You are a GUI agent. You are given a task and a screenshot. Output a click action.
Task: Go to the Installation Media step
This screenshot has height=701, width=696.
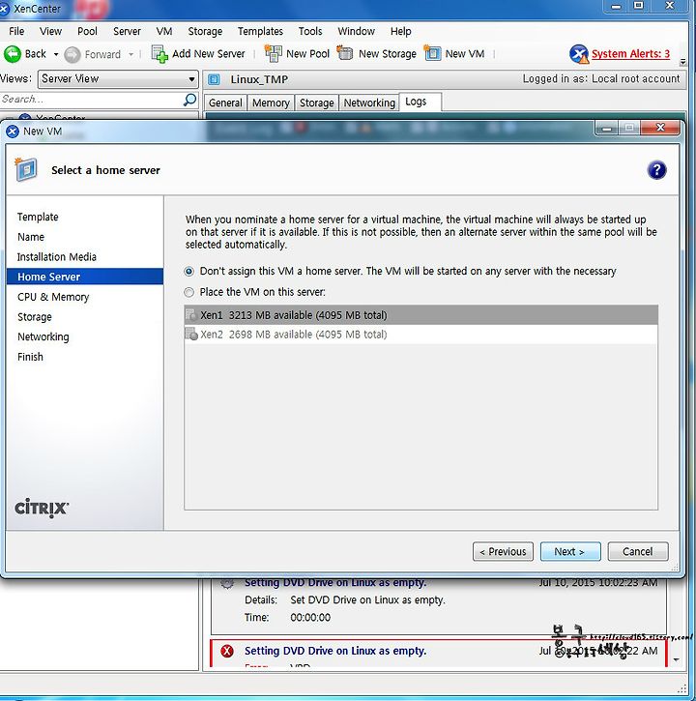(x=57, y=257)
